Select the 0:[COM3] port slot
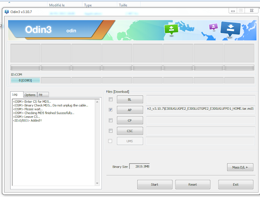The image size is (260, 197). (25, 80)
